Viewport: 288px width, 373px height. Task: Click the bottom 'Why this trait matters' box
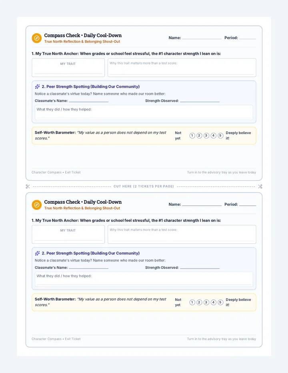tap(182, 234)
